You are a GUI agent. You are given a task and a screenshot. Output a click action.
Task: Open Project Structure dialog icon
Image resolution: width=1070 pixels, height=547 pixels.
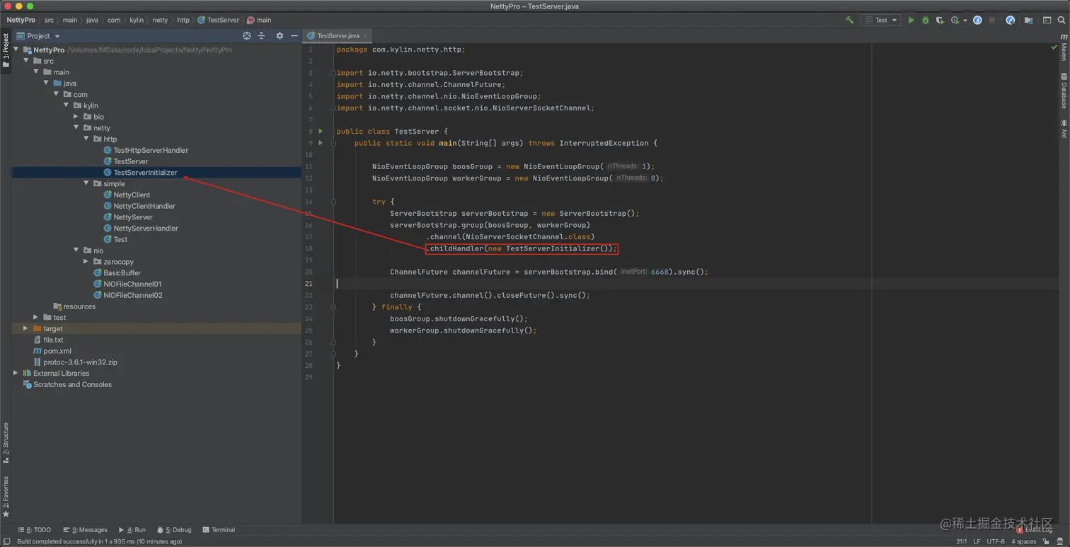tap(1028, 20)
